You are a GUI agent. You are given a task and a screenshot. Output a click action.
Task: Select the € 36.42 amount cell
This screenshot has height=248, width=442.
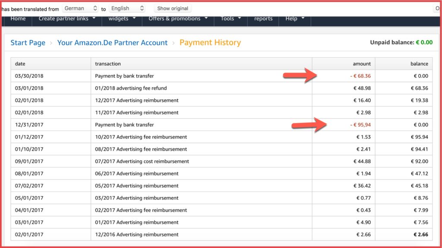tap(343, 185)
